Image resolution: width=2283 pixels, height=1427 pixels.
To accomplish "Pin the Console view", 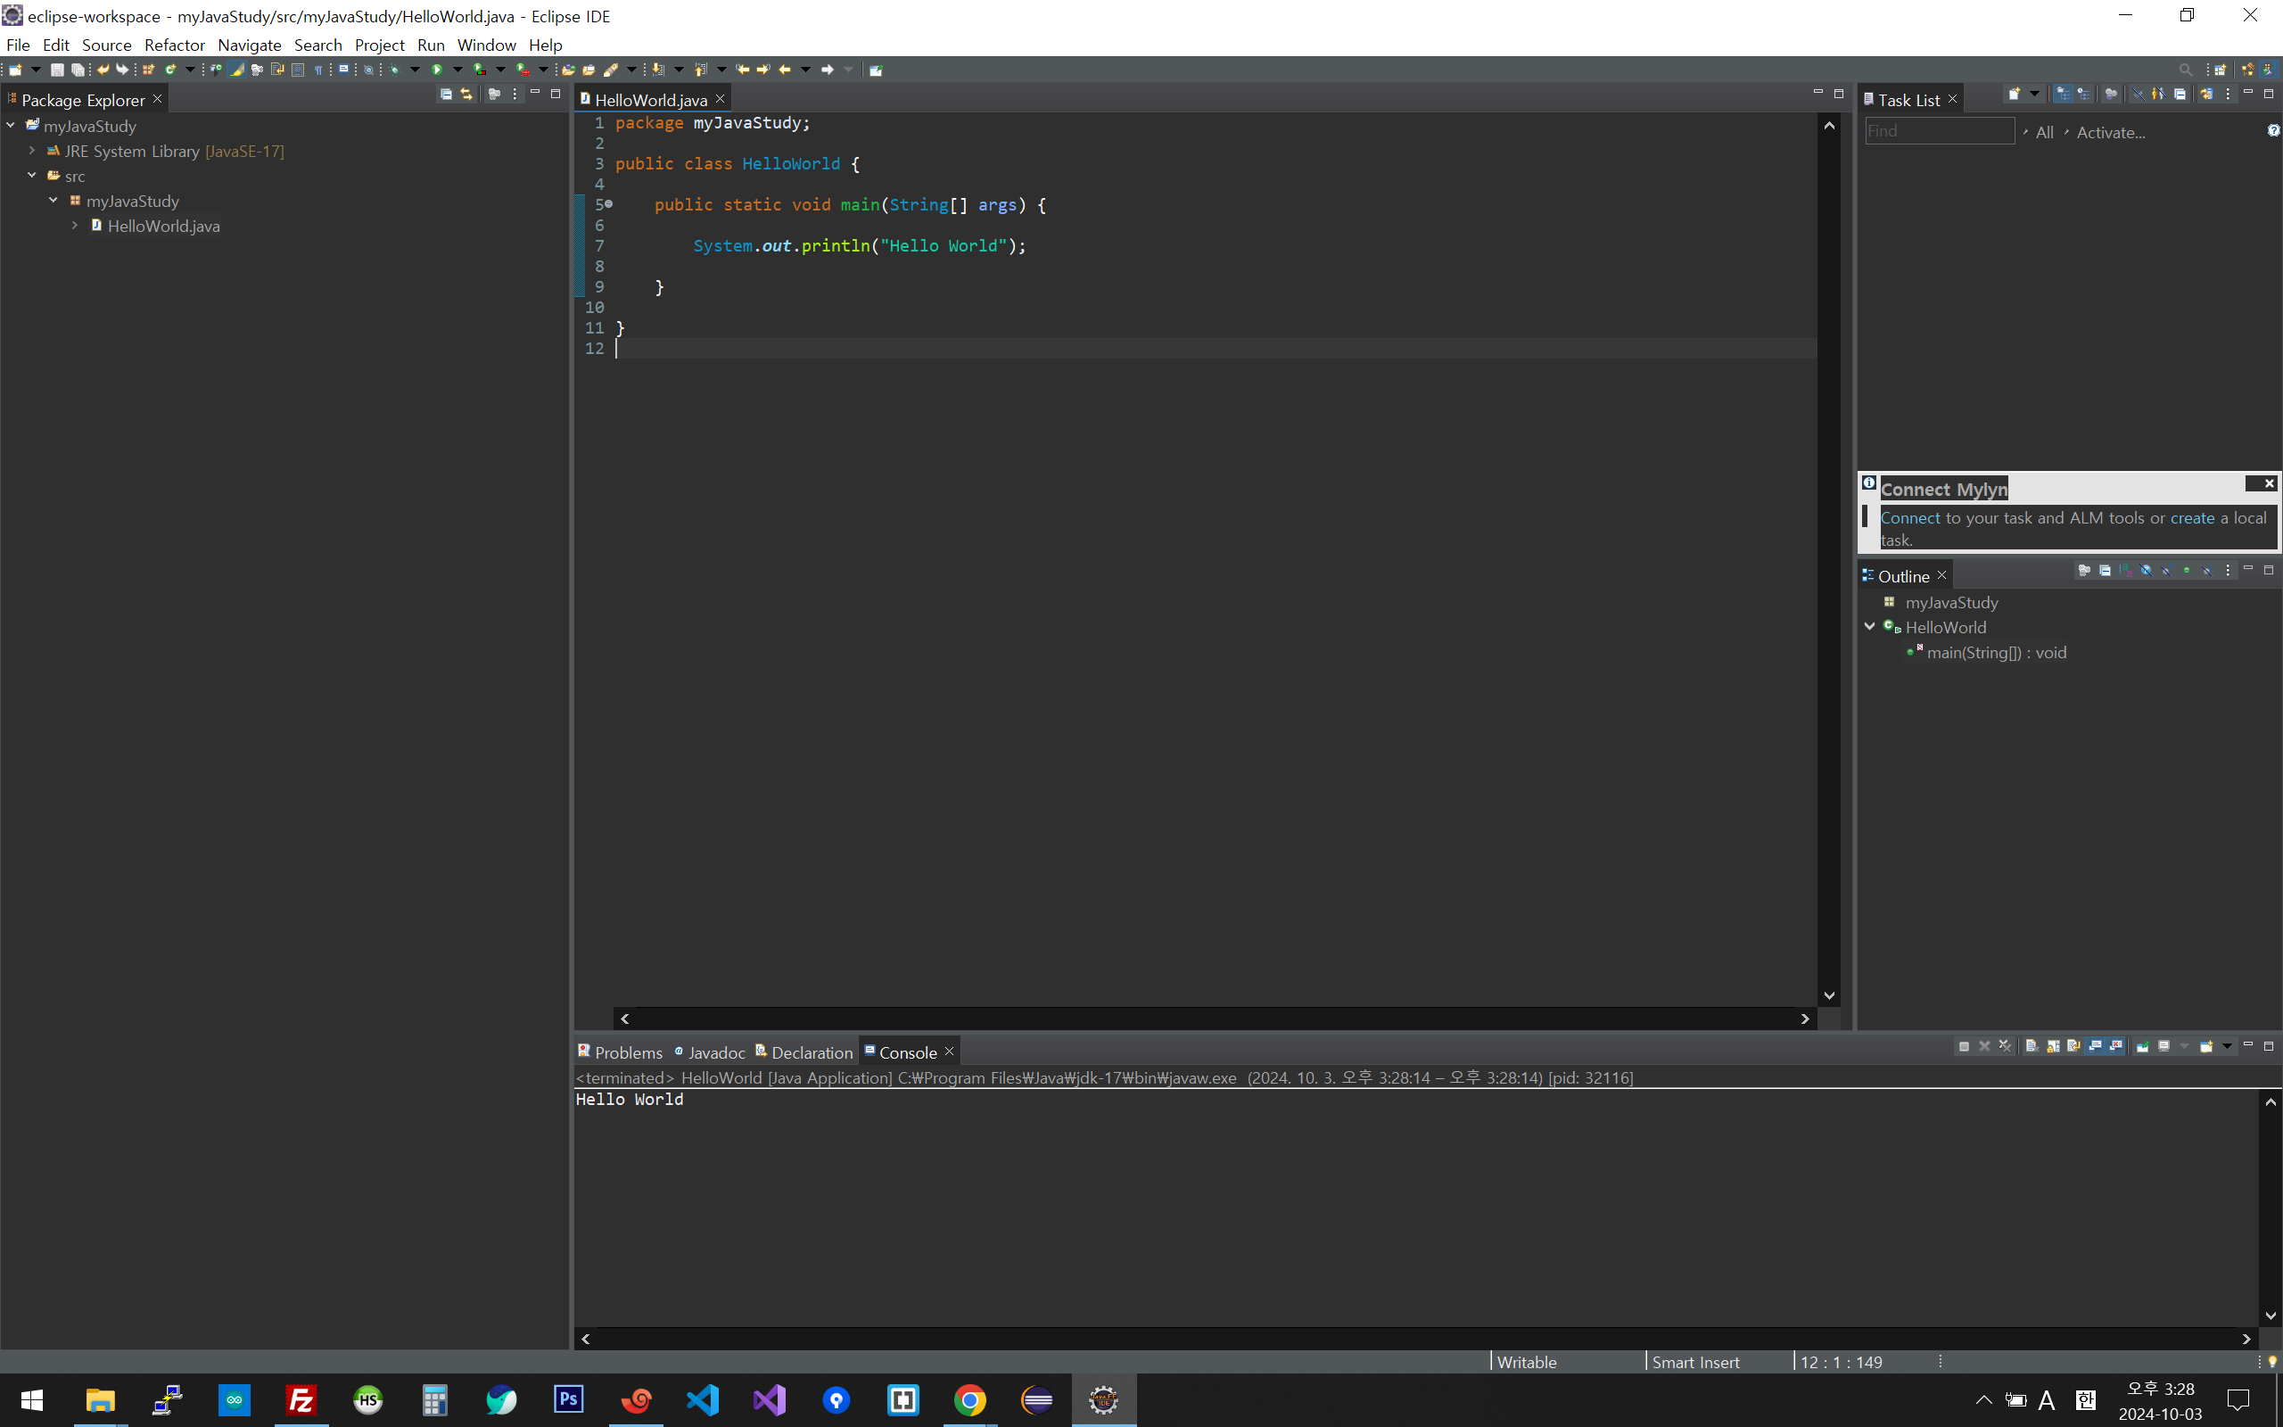I will [2142, 1045].
